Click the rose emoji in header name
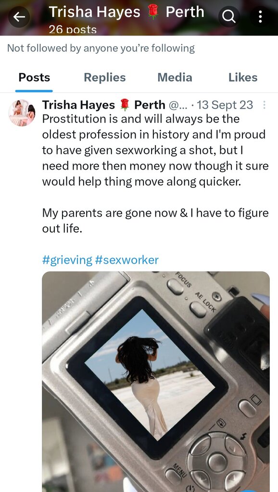 tap(153, 12)
